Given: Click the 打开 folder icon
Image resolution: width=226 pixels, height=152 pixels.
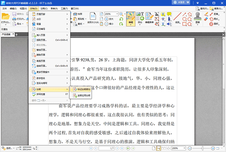Looking at the screenshot, I should [x=6, y=17].
